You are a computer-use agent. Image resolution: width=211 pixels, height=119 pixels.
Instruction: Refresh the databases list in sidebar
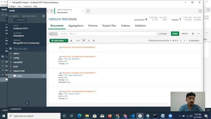(44, 16)
